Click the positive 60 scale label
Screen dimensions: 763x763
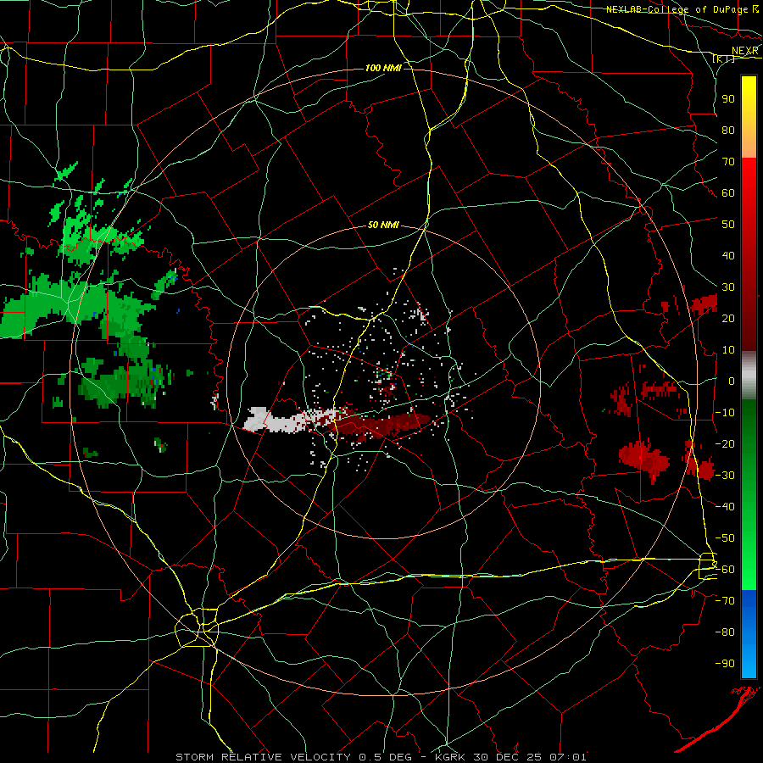[728, 193]
